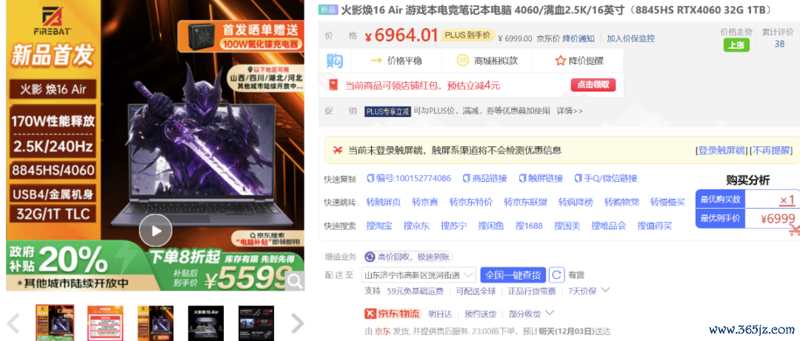The image size is (800, 341).
Task: Click the star icon beside 降价提醒
Action: point(560,61)
